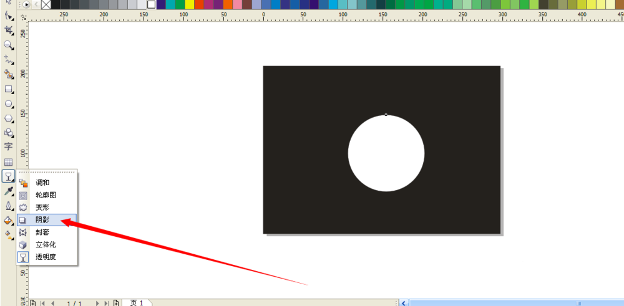The width and height of the screenshot is (624, 306).
Task: Select the Table tool
Action: click(8, 162)
